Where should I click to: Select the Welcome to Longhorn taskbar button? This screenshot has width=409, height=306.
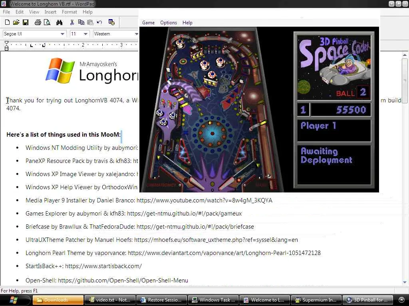tap(265, 300)
